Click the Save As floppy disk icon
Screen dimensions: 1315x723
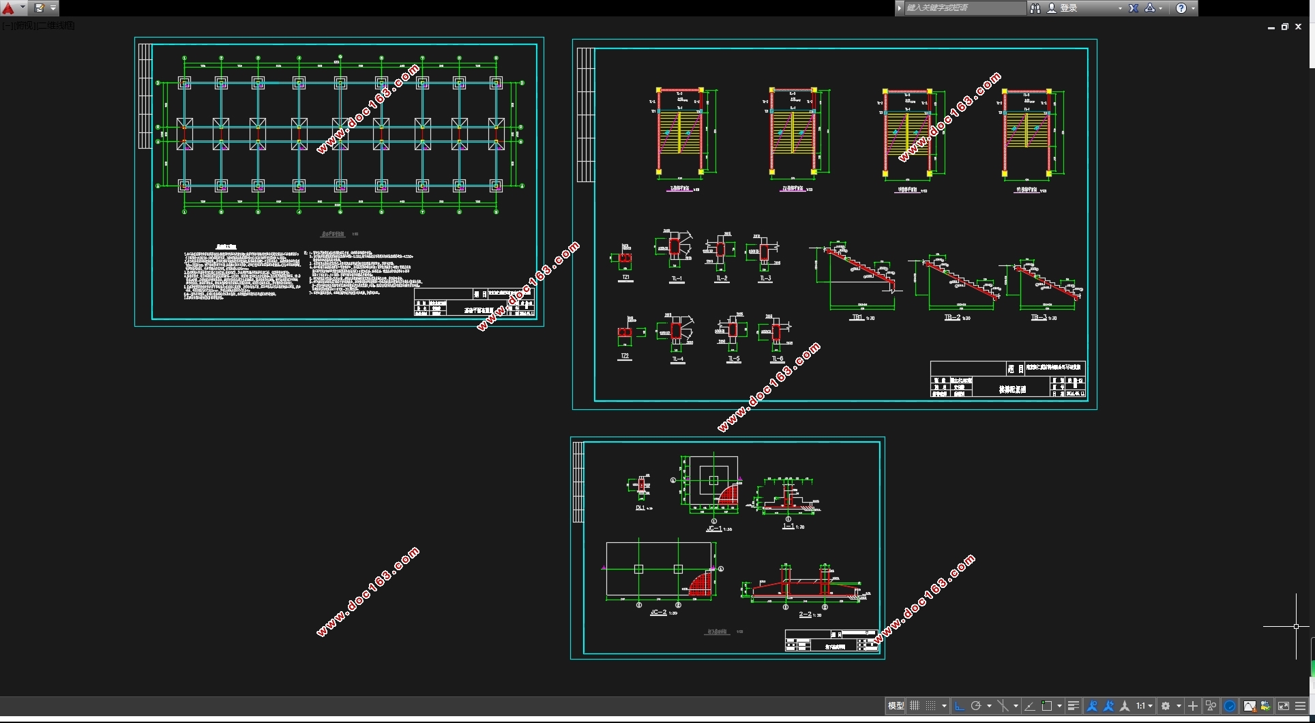tap(39, 8)
